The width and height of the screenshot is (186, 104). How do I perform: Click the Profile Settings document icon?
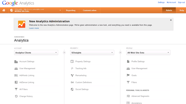pos(128,61)
